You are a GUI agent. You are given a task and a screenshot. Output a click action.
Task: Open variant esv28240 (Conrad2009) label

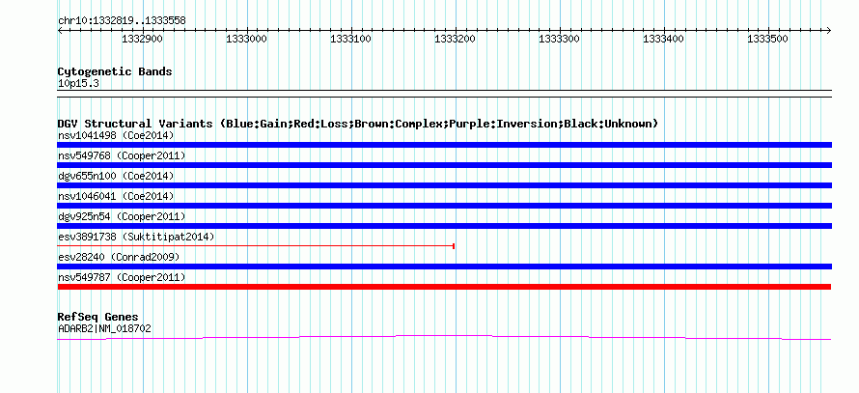pos(119,257)
